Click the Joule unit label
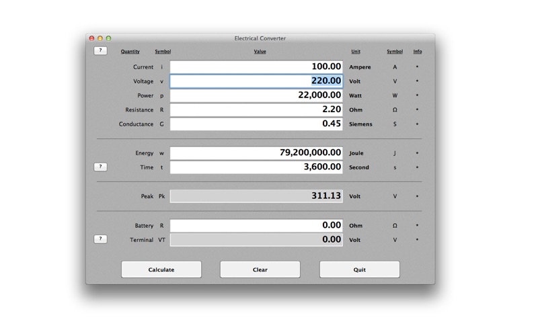This screenshot has height=336, width=538. point(356,153)
